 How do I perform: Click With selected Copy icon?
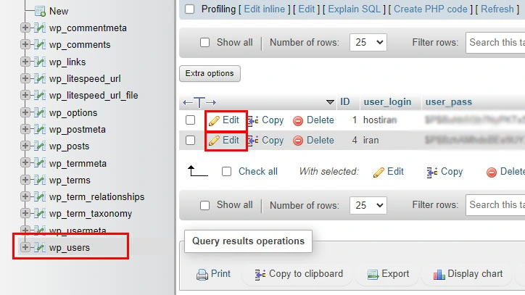[432, 172]
